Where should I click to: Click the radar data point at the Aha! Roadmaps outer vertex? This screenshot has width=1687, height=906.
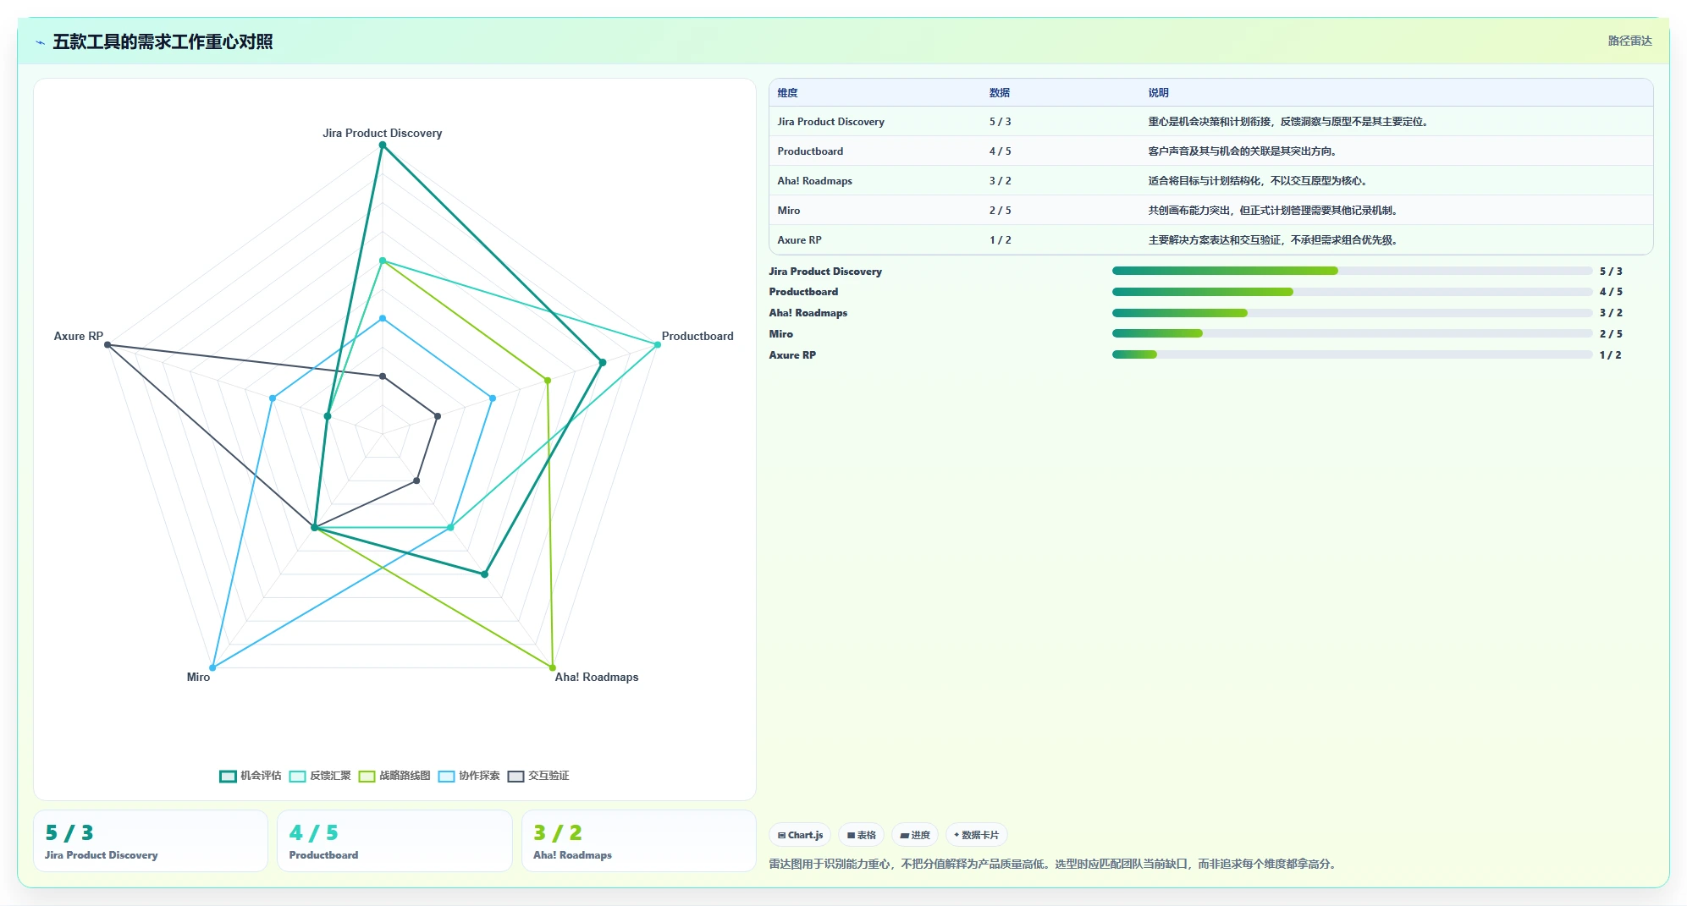pyautogui.click(x=553, y=667)
